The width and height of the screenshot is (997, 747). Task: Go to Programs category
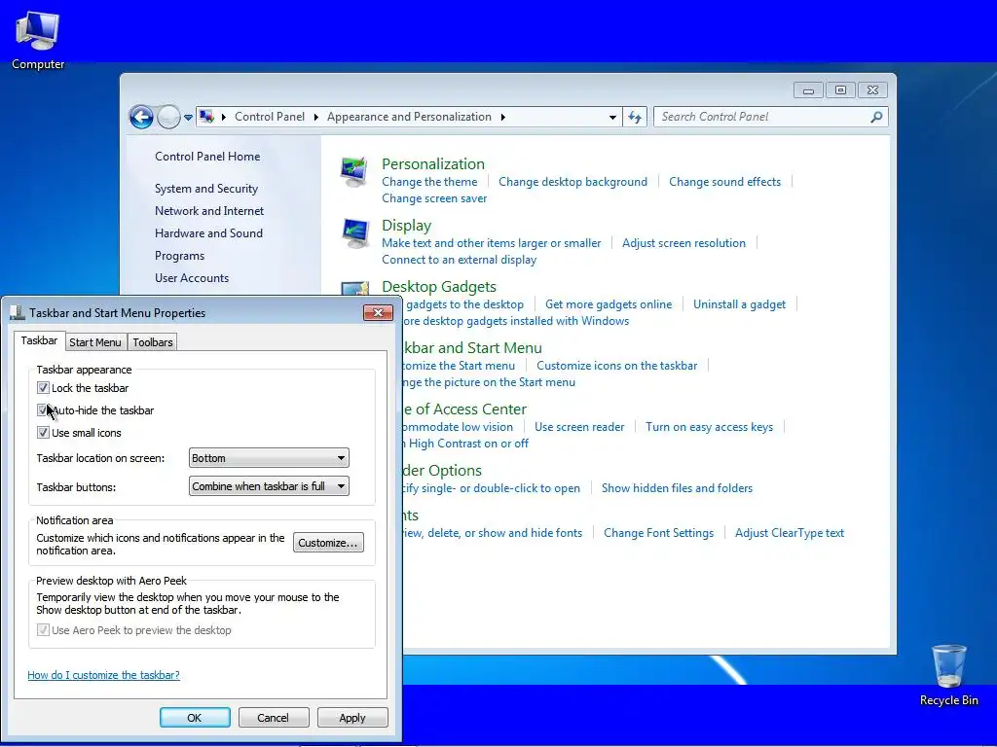[180, 256]
